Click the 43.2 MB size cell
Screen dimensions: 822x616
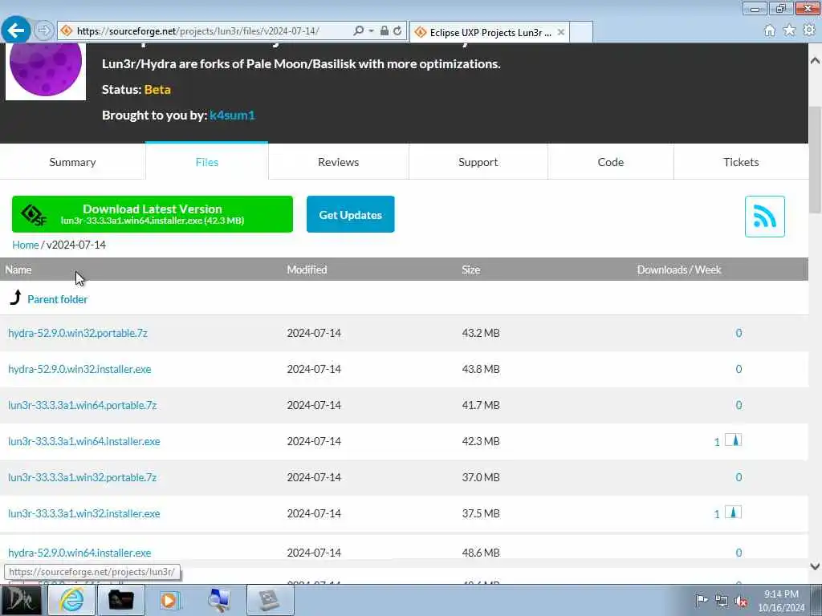point(481,333)
